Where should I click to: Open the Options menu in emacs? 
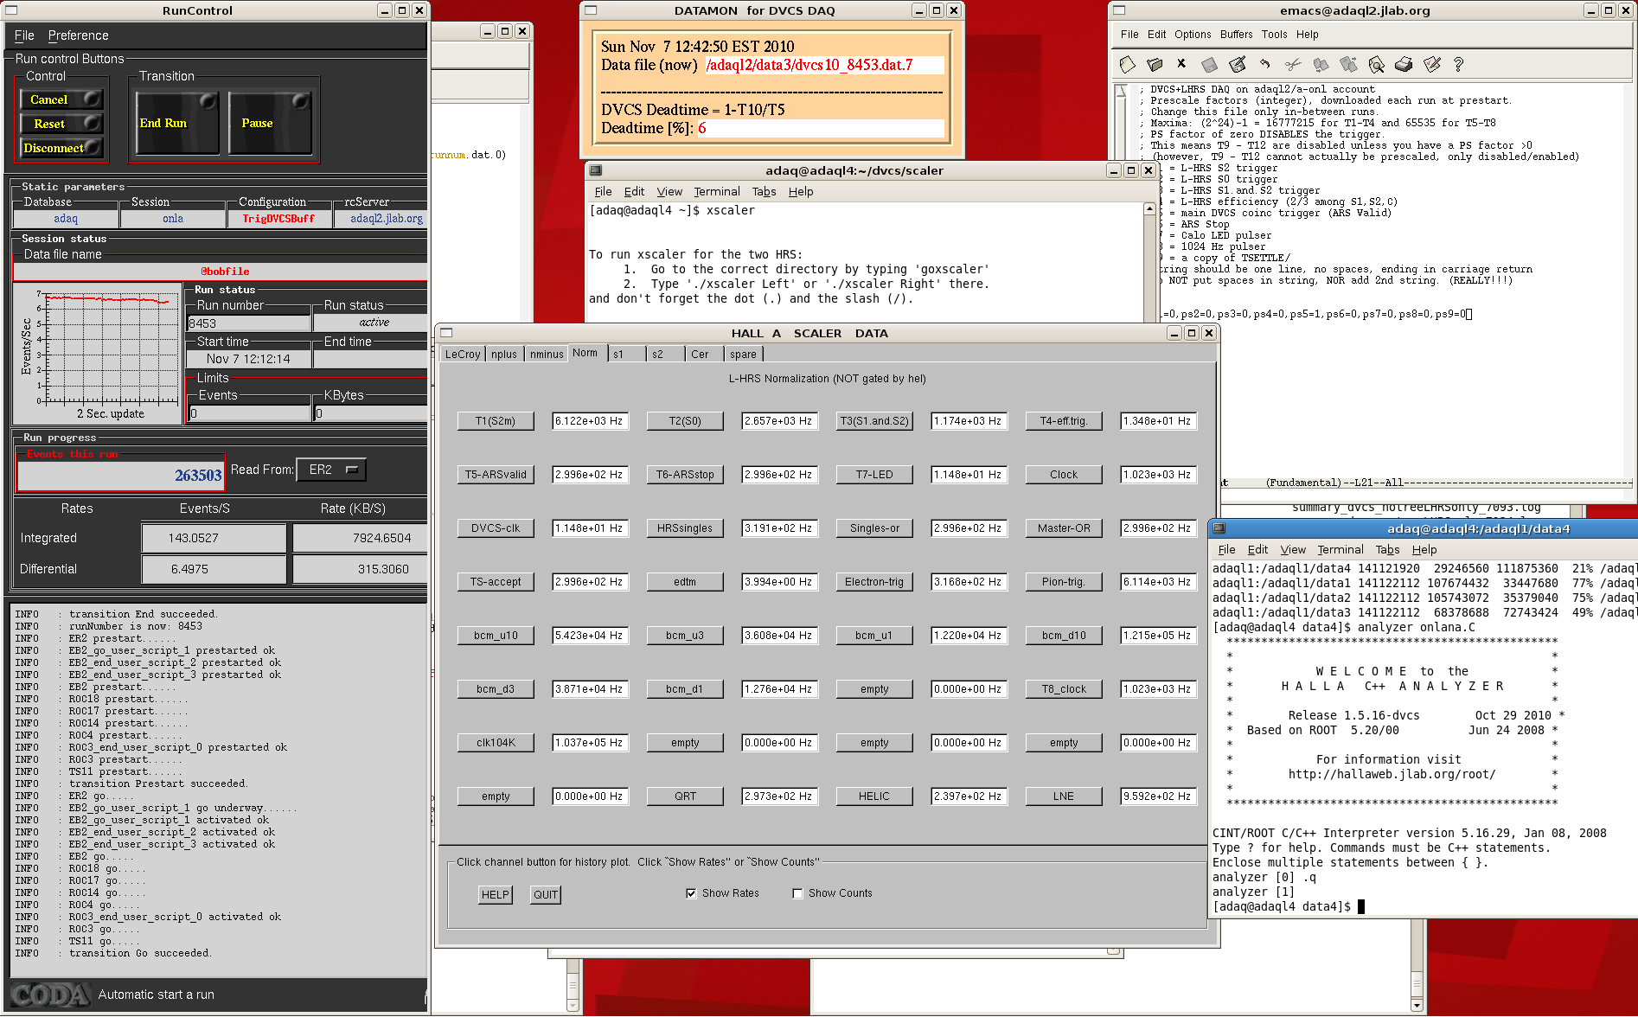pyautogui.click(x=1193, y=35)
